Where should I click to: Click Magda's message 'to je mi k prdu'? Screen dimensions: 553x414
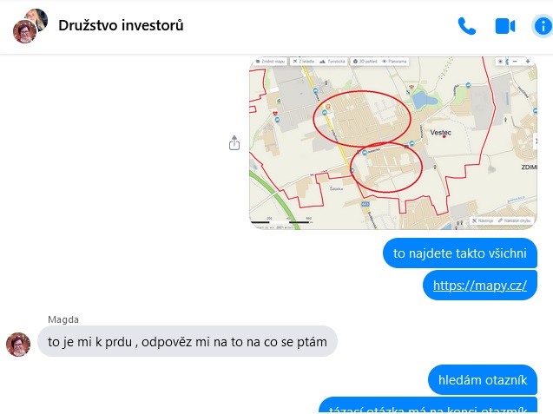[188, 341]
